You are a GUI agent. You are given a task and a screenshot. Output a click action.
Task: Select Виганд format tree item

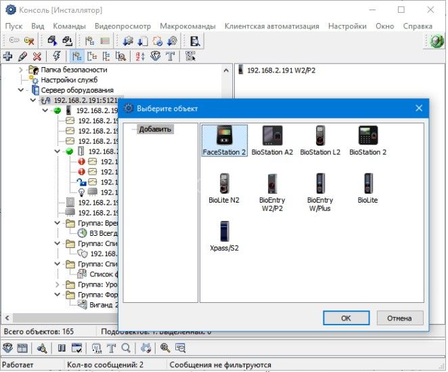(x=104, y=305)
